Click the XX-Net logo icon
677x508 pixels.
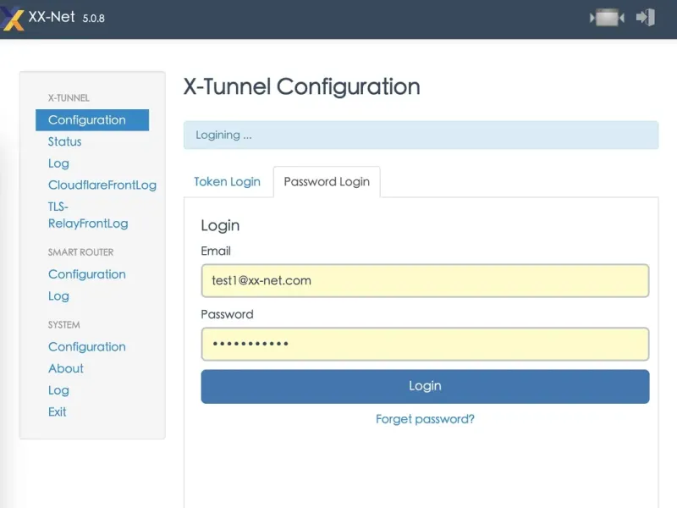click(14, 18)
